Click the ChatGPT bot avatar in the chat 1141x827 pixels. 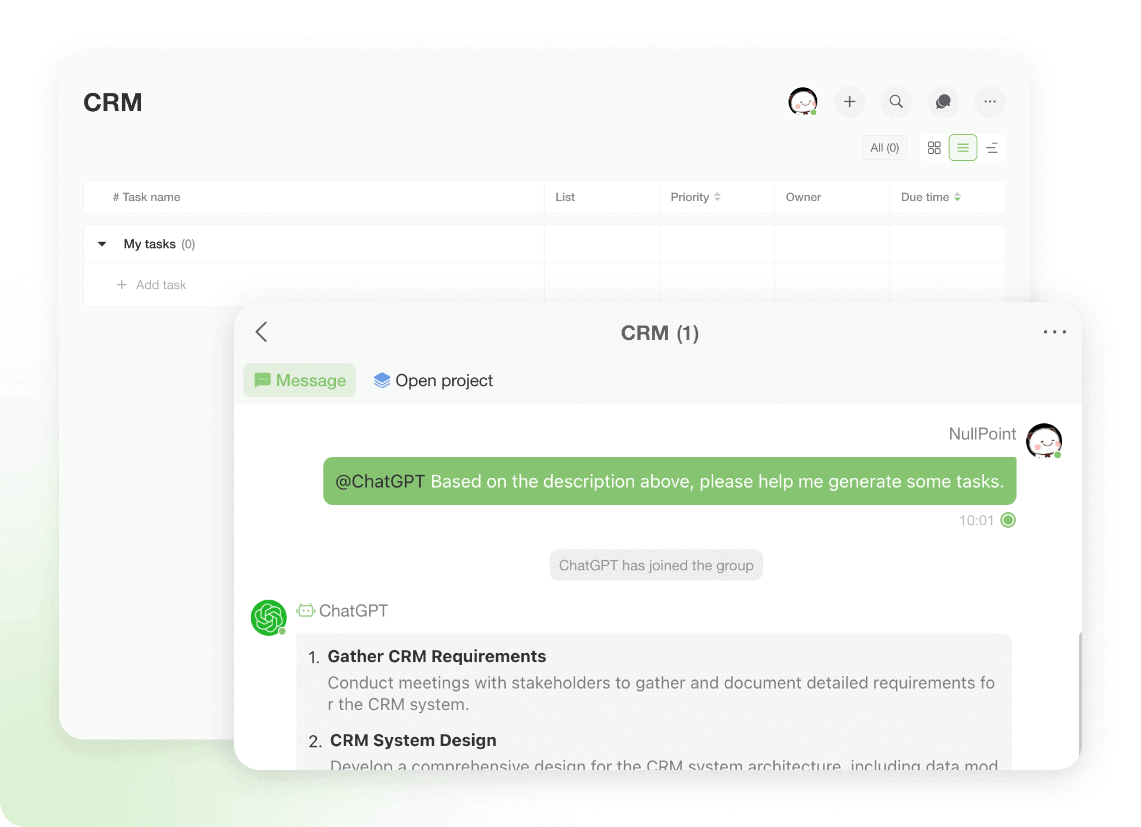point(269,617)
